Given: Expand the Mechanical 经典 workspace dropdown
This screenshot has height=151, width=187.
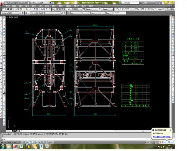Looking at the screenshot, I should (x=19, y=13).
